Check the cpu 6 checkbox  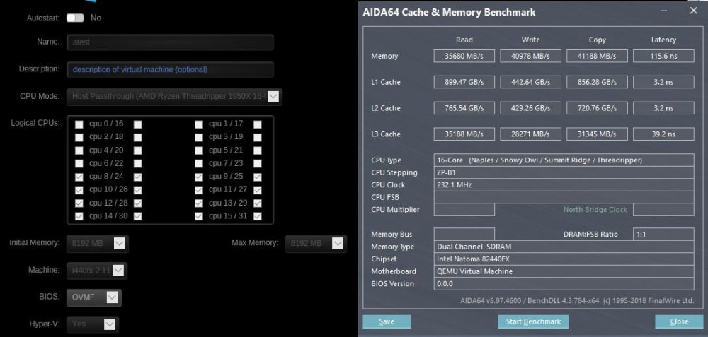point(79,163)
